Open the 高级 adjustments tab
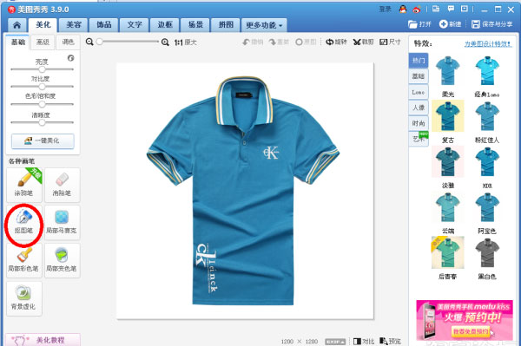This screenshot has height=346, width=521. (43, 42)
